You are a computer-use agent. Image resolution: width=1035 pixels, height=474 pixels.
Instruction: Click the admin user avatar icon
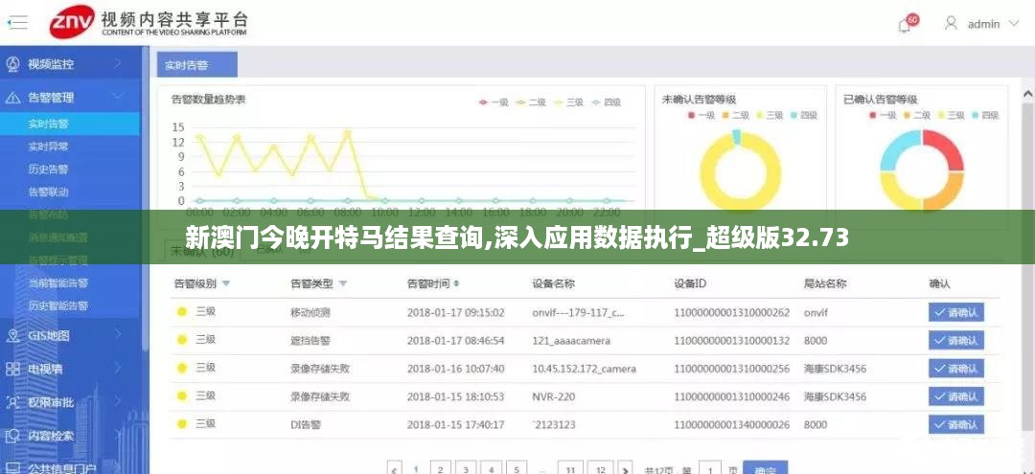[951, 23]
